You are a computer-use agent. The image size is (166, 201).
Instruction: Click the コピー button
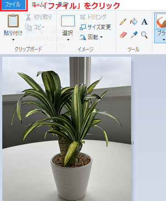click(x=35, y=27)
